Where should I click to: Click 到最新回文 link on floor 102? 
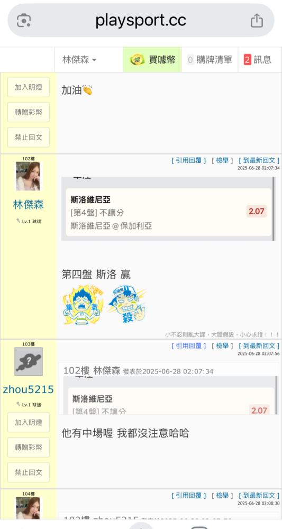259,160
